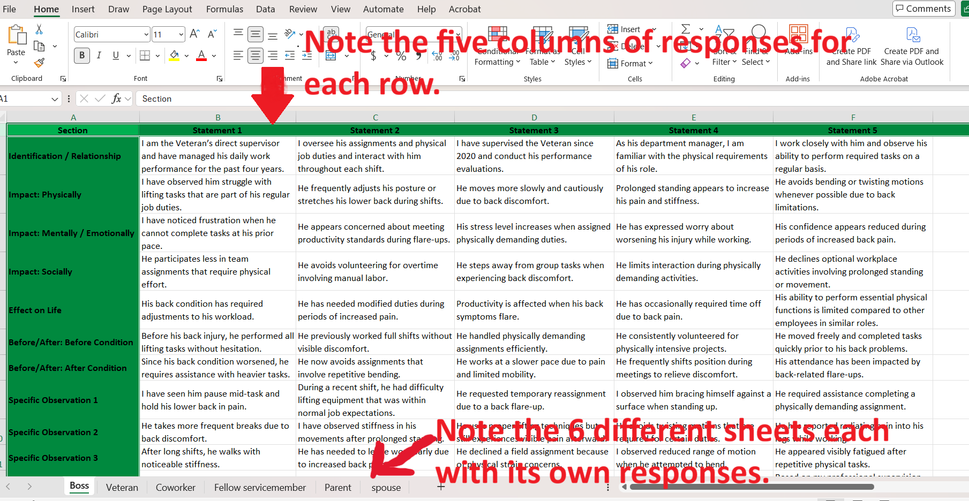Click the Increase Font Size icon
The height and width of the screenshot is (501, 969).
click(195, 34)
